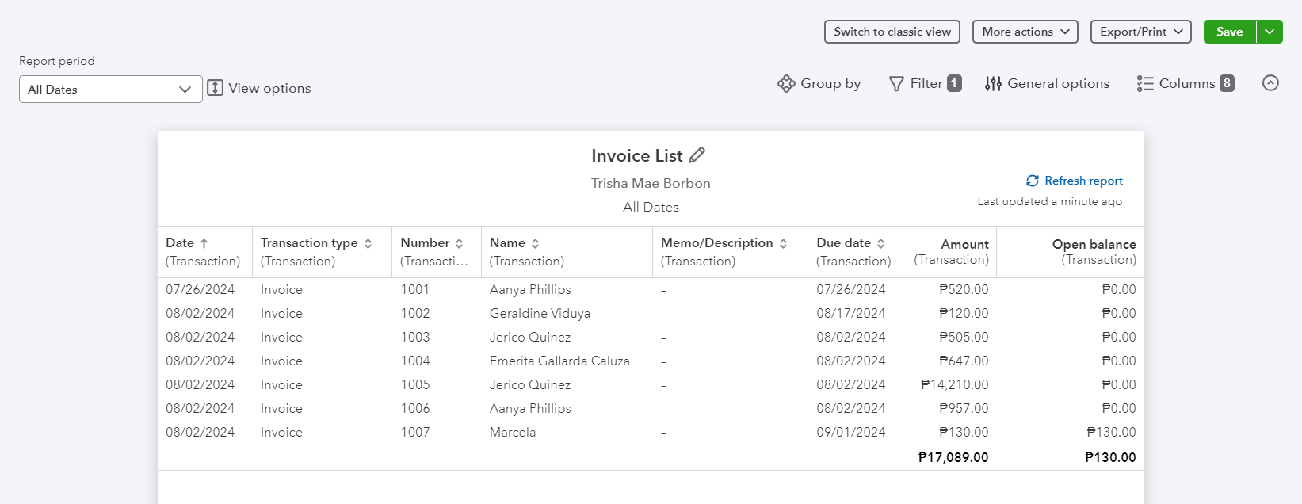The image size is (1302, 504).
Task: Open the Group by options
Action: click(x=819, y=83)
